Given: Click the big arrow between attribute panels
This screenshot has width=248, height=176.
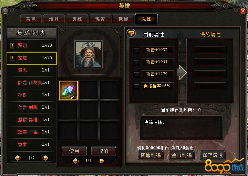Looking at the screenshot, I should tap(182, 73).
